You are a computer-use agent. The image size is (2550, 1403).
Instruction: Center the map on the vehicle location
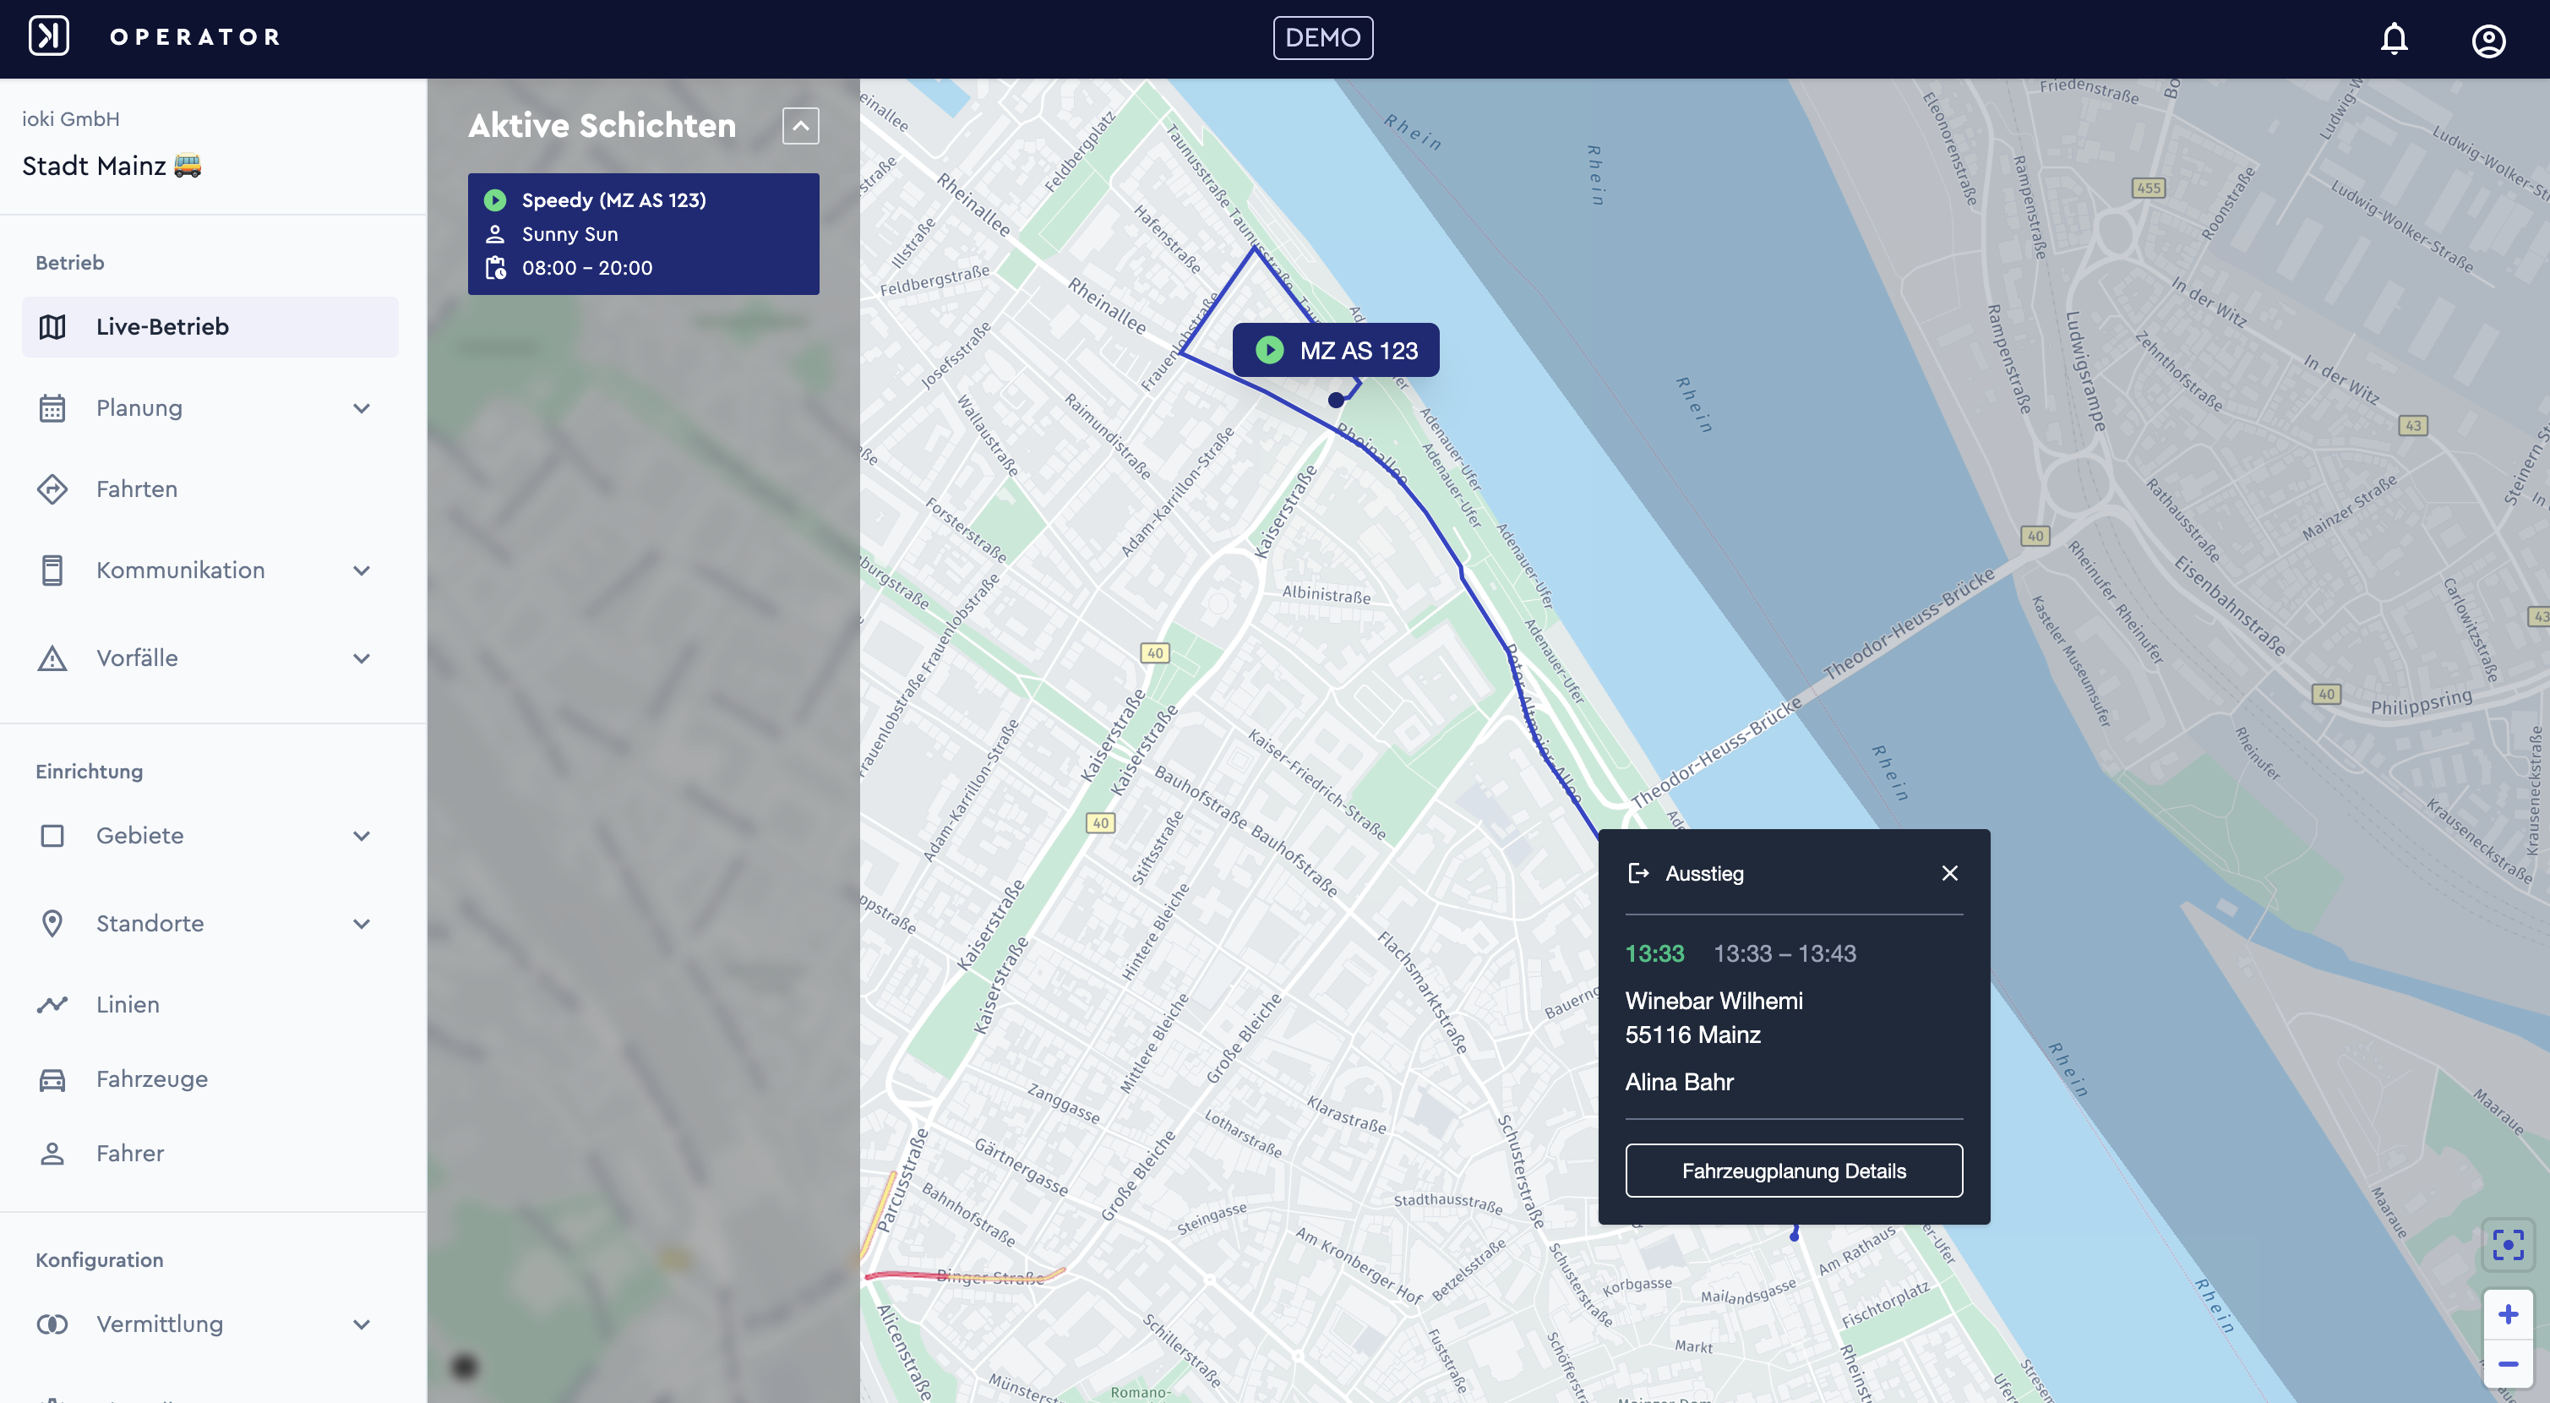tap(2508, 1246)
